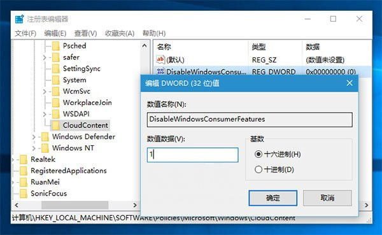Click the Windows NT folder icon
Image resolution: width=382 pixels, height=235 pixels.
[x=45, y=148]
